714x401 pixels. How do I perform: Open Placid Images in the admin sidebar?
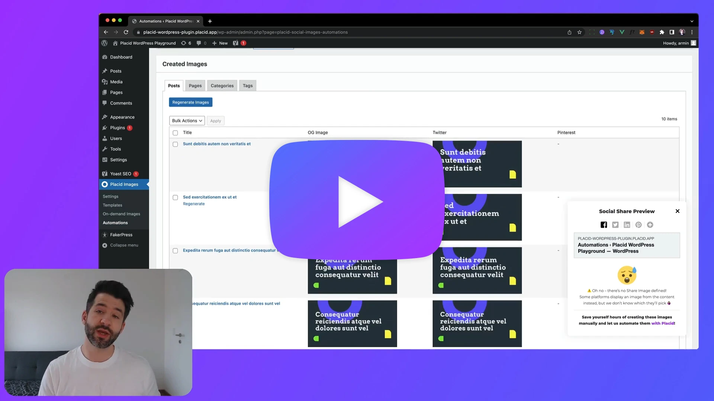(x=124, y=185)
